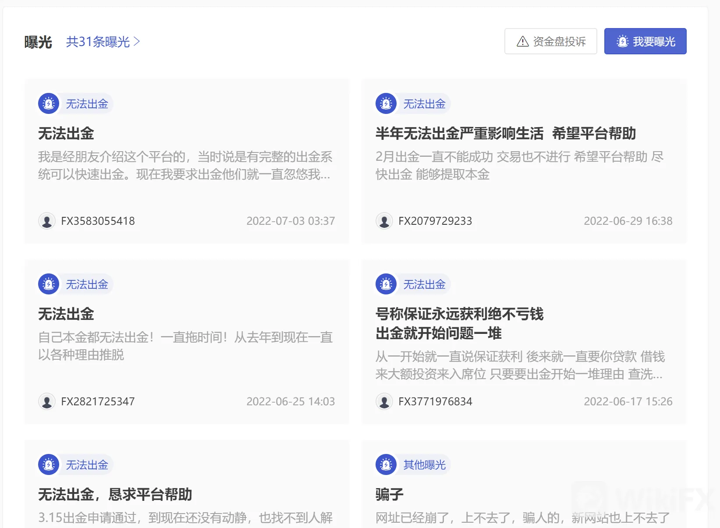This screenshot has width=720, height=528.
Task: Click description starting 网址已经崩了
Action: point(523,518)
